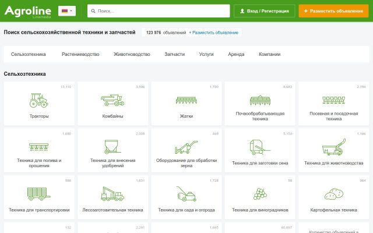373x233 pixels.
Task: Select the Сельхозтехника tab
Action: (29, 54)
